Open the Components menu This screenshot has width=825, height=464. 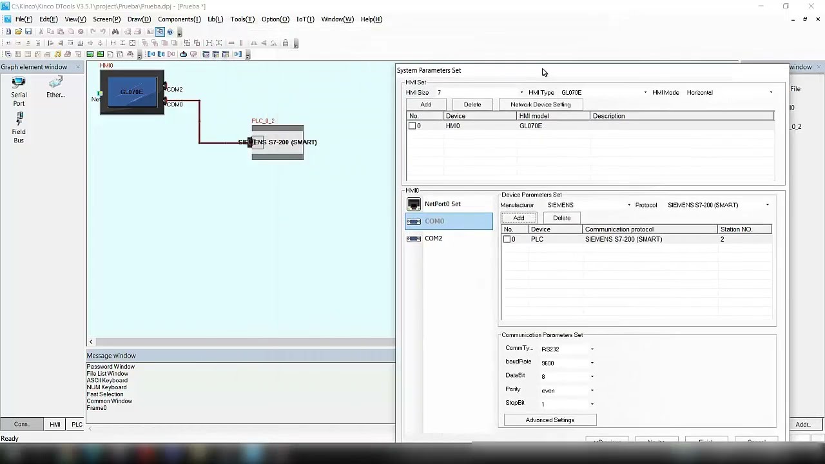(179, 19)
